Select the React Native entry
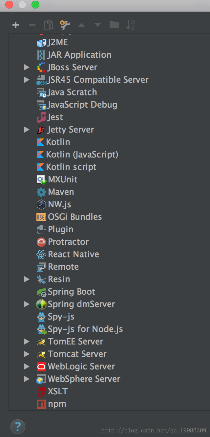Screen dimensions: 210x437 point(73,254)
